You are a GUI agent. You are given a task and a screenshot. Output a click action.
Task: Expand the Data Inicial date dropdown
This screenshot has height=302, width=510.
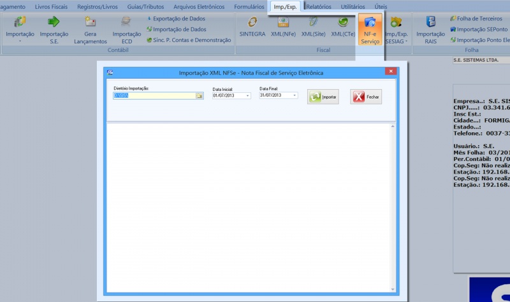coord(247,96)
